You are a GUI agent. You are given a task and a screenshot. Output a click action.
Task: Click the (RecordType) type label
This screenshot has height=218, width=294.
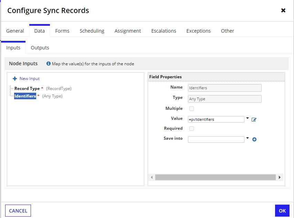pyautogui.click(x=59, y=89)
